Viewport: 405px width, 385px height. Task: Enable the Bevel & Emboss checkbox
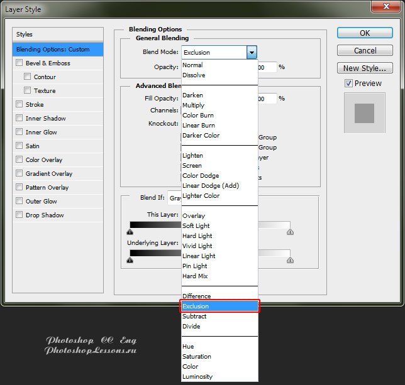coord(19,63)
